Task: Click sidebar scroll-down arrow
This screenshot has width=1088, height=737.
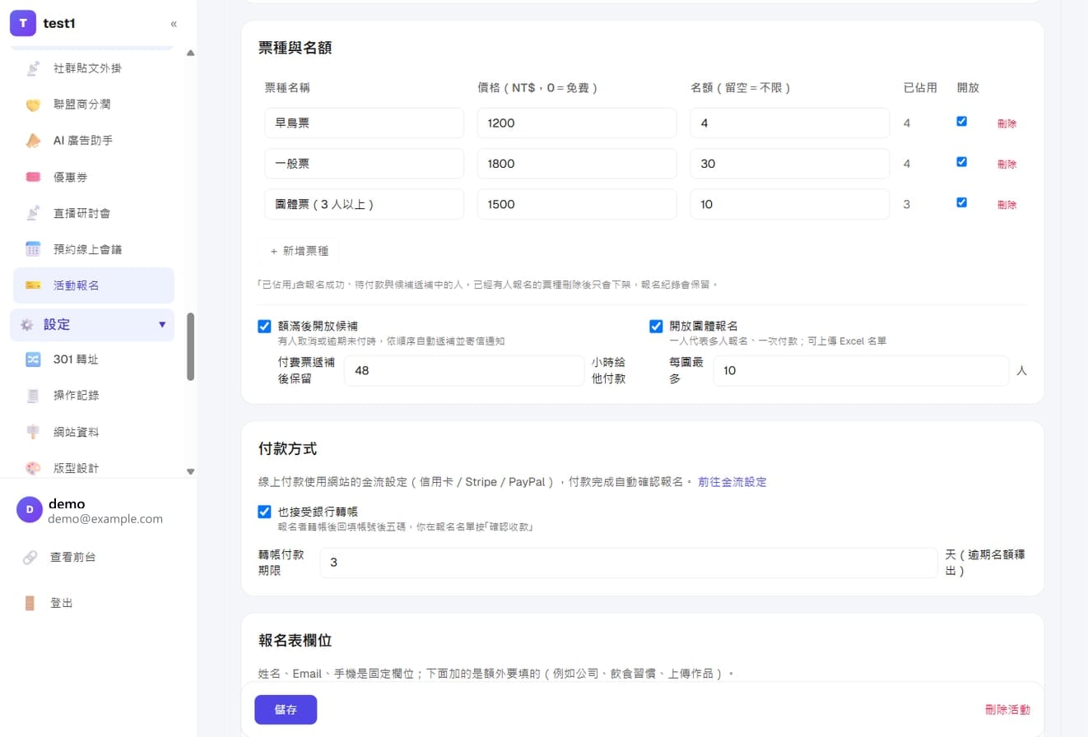Action: [191, 471]
